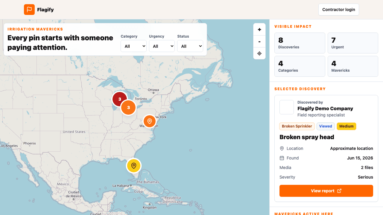The width and height of the screenshot is (383, 215).
Task: Locate me with the crosshair button
Action: 259,53
